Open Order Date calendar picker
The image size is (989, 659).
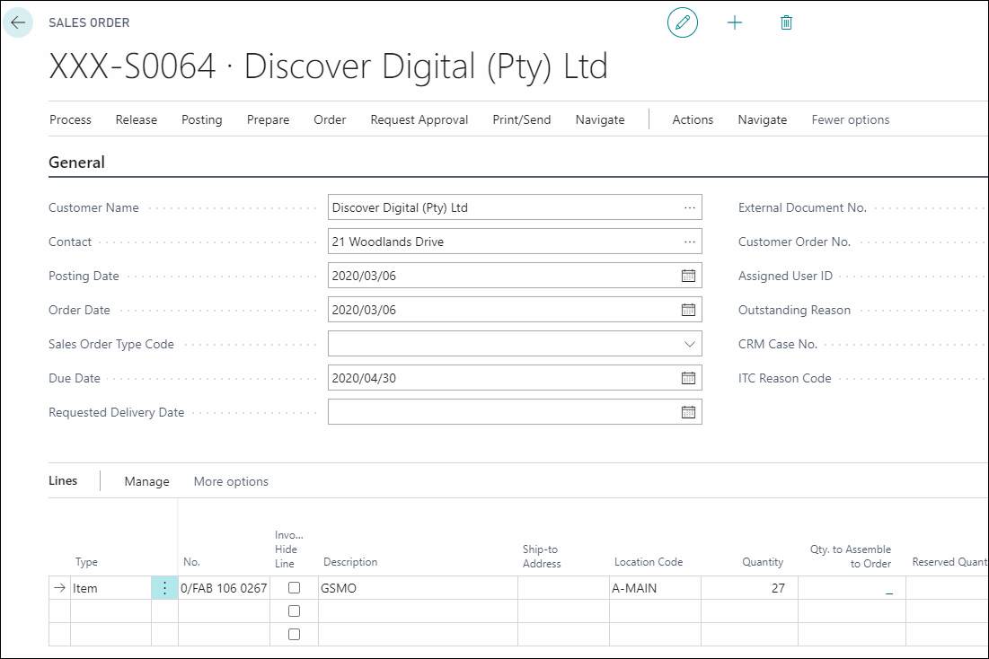(688, 310)
